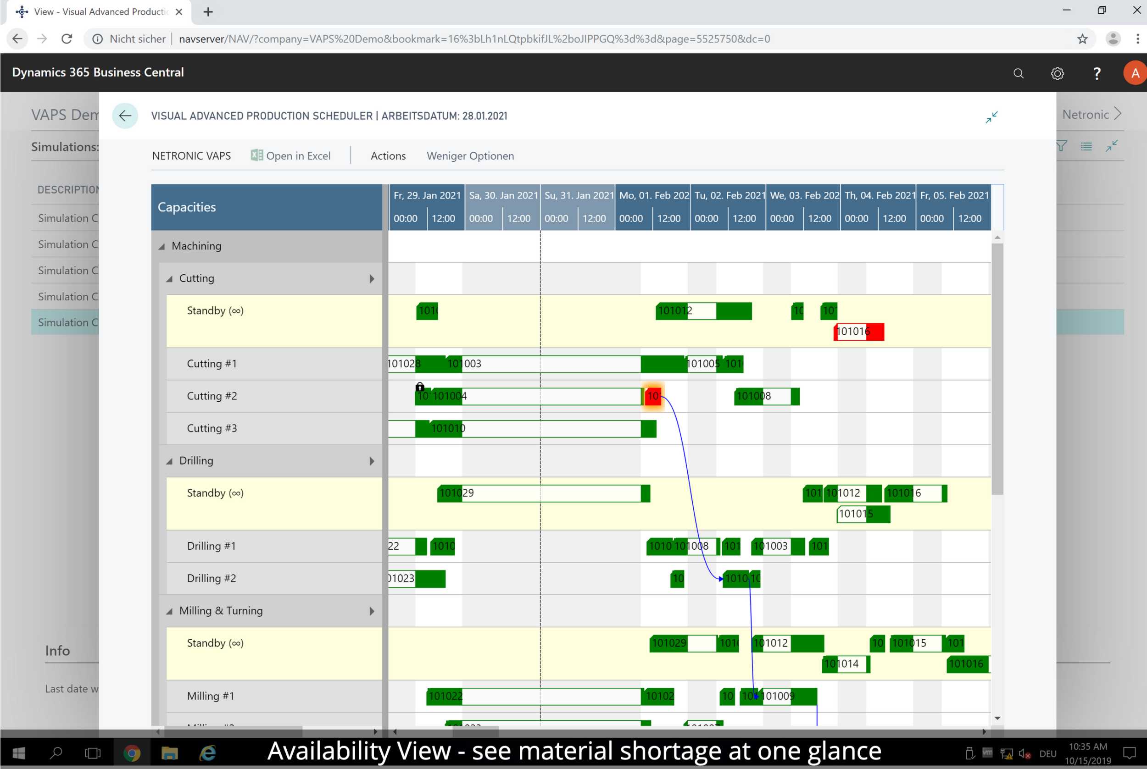This screenshot has width=1147, height=769.
Task: Click Weniger Optionen
Action: [470, 155]
